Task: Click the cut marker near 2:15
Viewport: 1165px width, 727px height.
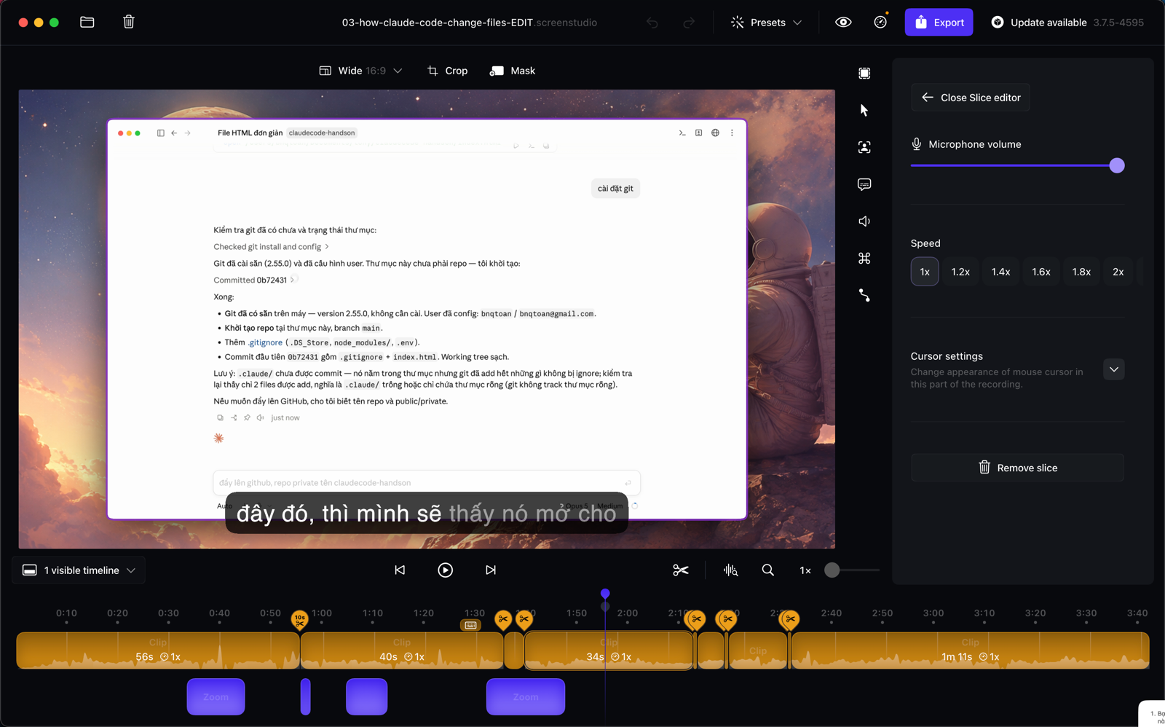Action: click(x=696, y=621)
